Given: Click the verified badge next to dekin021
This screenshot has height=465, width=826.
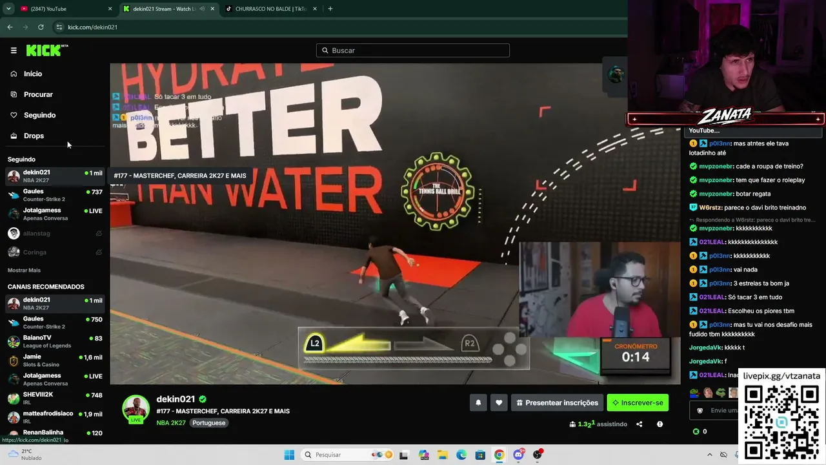Looking at the screenshot, I should coord(203,399).
